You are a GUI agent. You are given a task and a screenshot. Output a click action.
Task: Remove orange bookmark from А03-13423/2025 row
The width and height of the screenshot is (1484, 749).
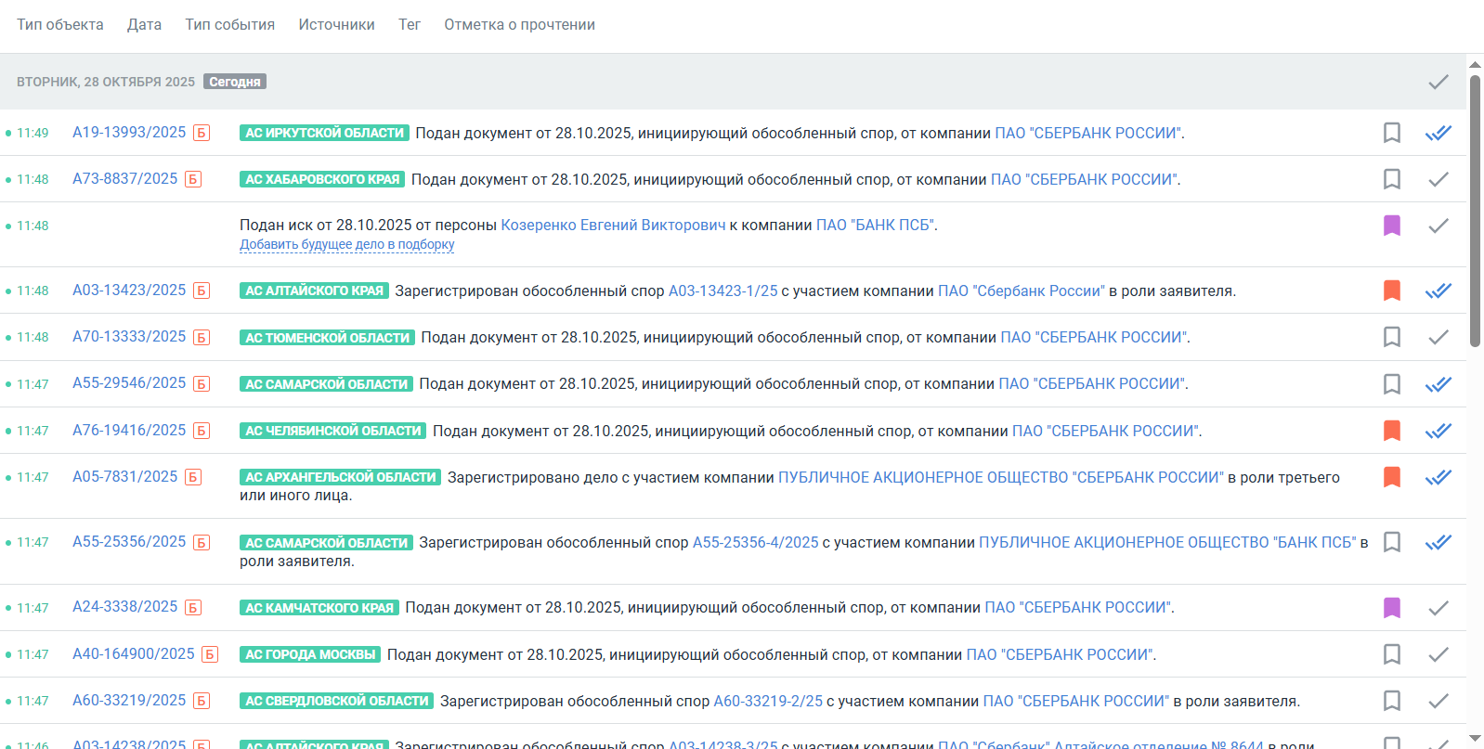1391,291
